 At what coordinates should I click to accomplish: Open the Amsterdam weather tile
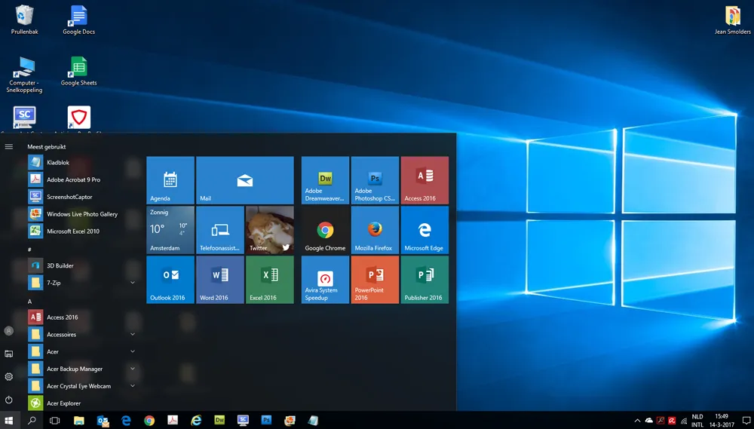coord(170,230)
